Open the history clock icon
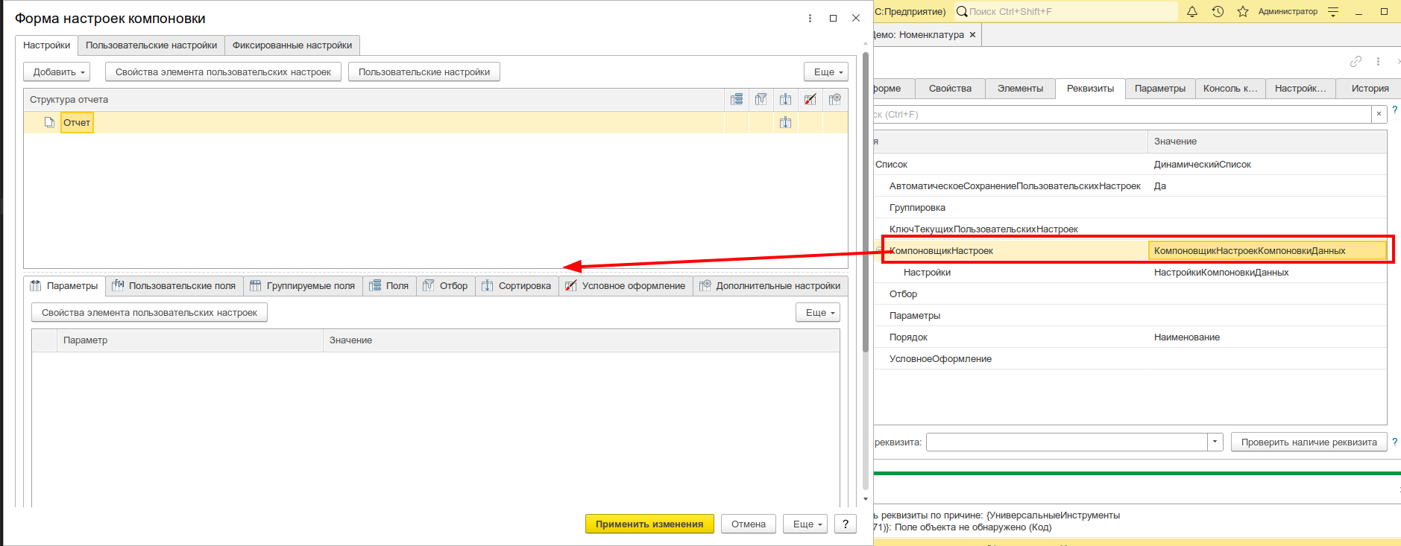 click(x=1218, y=11)
